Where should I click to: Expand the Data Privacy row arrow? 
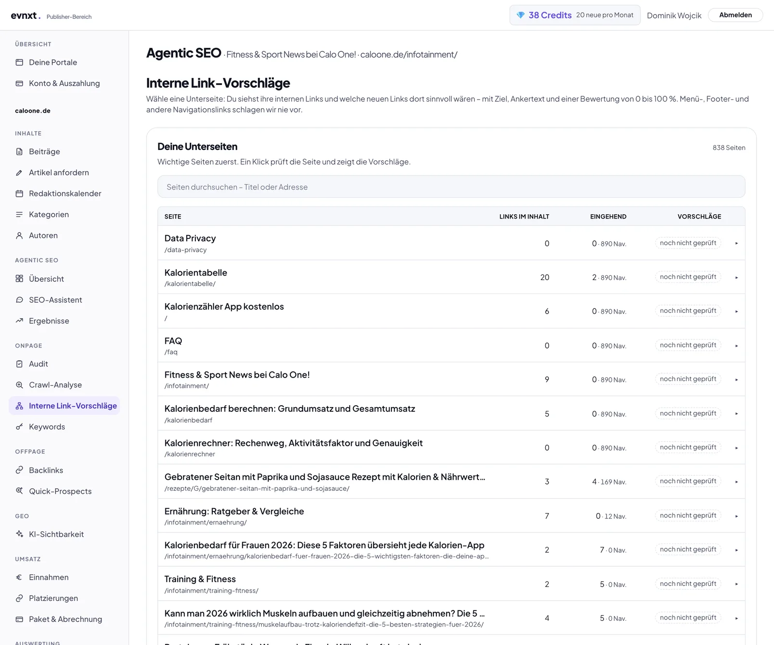pyautogui.click(x=736, y=243)
